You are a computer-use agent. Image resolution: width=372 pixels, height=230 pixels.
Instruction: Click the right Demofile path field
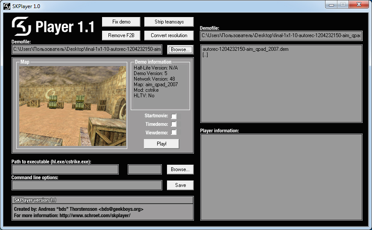[x=281, y=35]
